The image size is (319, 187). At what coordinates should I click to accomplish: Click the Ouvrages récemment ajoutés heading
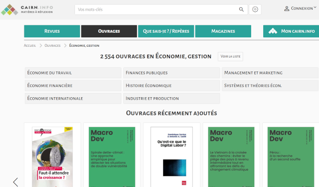171,113
